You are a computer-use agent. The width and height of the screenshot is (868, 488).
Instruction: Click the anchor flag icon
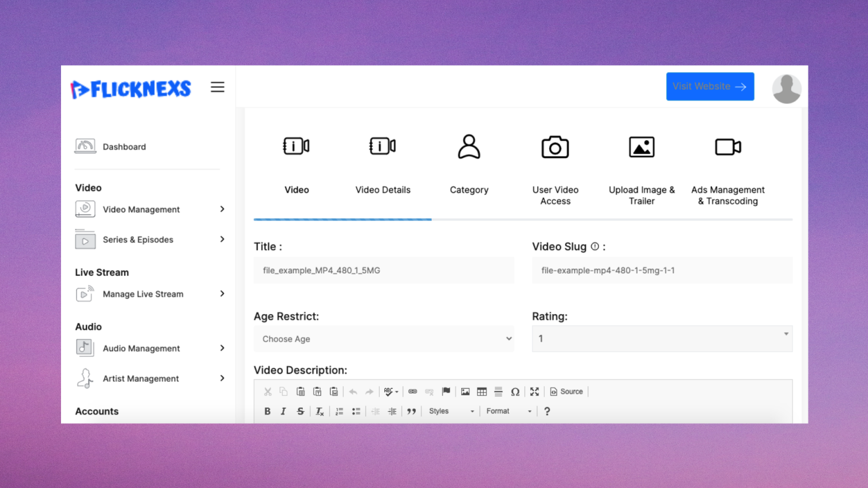click(x=446, y=391)
